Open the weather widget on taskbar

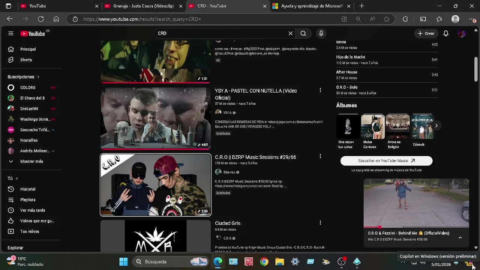pos(25,261)
